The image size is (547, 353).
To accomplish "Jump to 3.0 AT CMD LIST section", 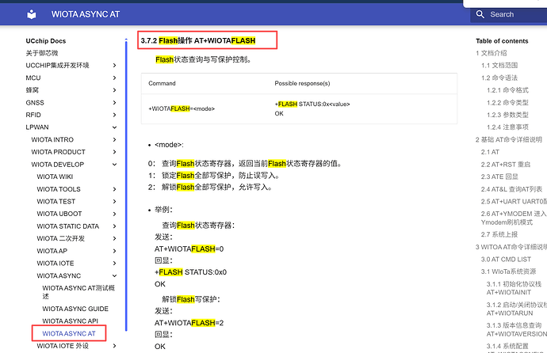I will pos(506,260).
